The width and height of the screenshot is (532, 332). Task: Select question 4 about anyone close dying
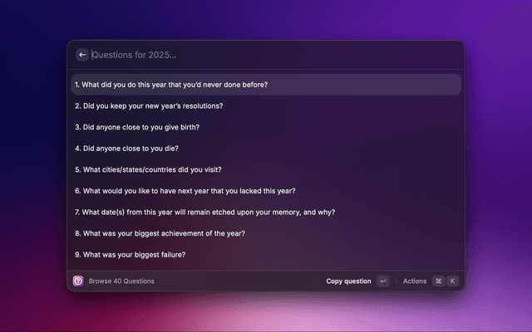pos(126,149)
